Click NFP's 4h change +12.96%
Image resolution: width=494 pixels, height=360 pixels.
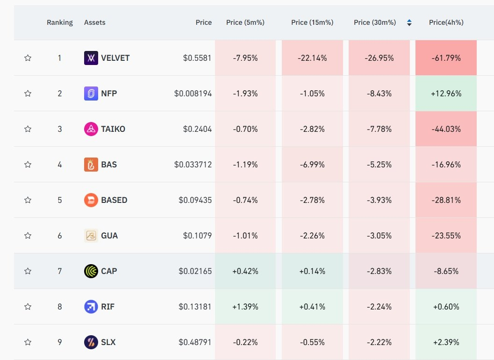coord(446,94)
